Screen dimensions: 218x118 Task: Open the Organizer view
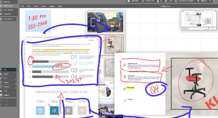(x=8, y=14)
